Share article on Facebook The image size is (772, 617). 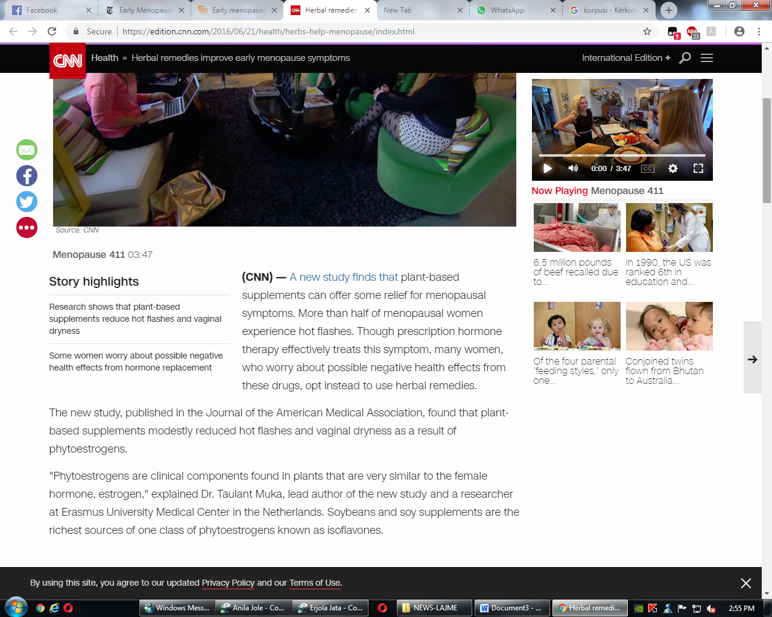click(27, 176)
